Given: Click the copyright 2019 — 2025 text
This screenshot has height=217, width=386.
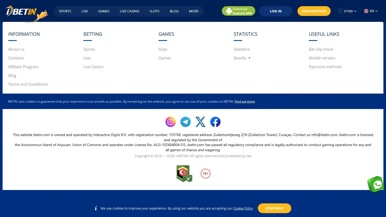Looking at the screenshot, I should point(193,156).
